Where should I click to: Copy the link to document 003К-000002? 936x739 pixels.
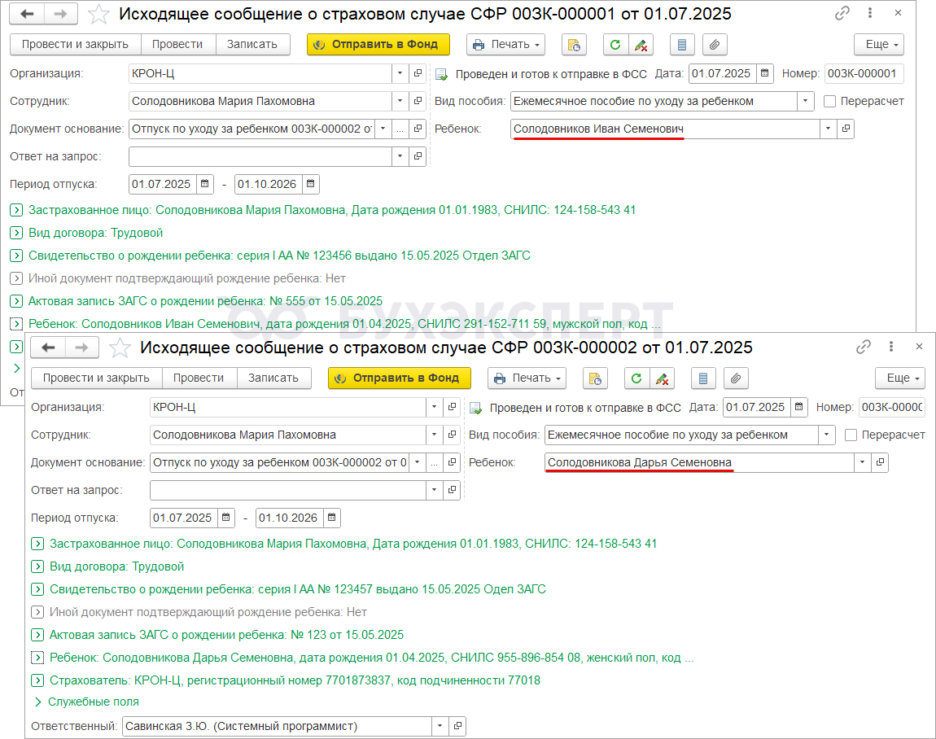[x=864, y=347]
